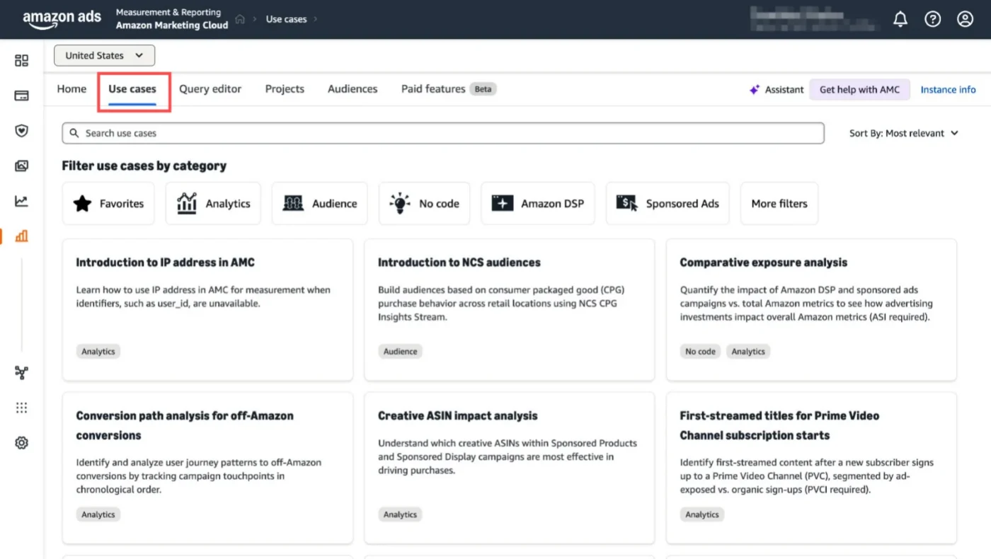Toggle the Amazon DSP filter chip
Screen dimensions: 991x559
pos(537,203)
